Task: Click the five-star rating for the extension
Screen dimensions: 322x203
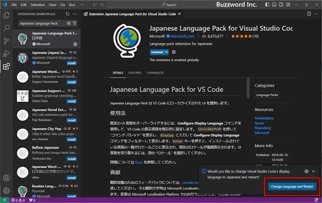Action: coord(240,36)
